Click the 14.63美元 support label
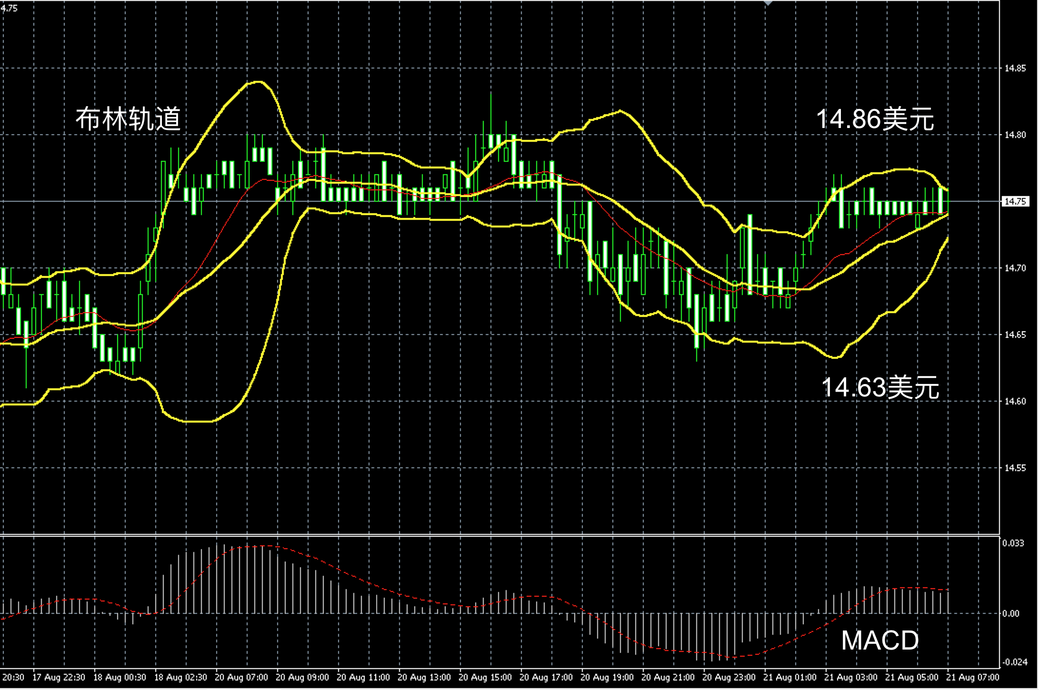 click(x=880, y=387)
